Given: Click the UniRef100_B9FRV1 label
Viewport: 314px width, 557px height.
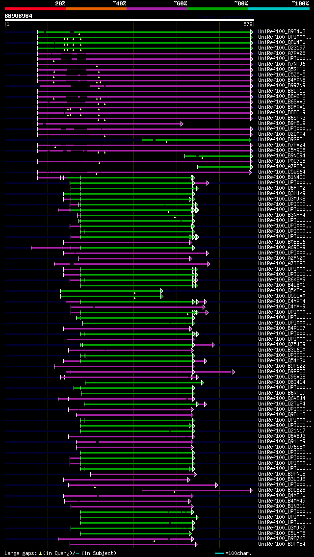Looking at the screenshot, I should 282,107.
